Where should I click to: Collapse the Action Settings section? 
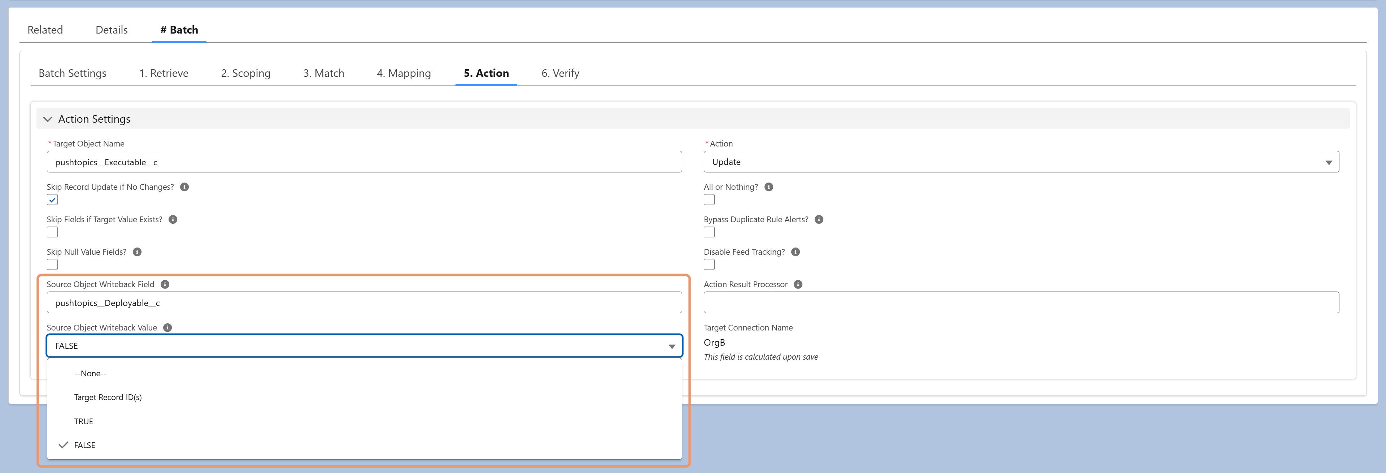tap(48, 119)
